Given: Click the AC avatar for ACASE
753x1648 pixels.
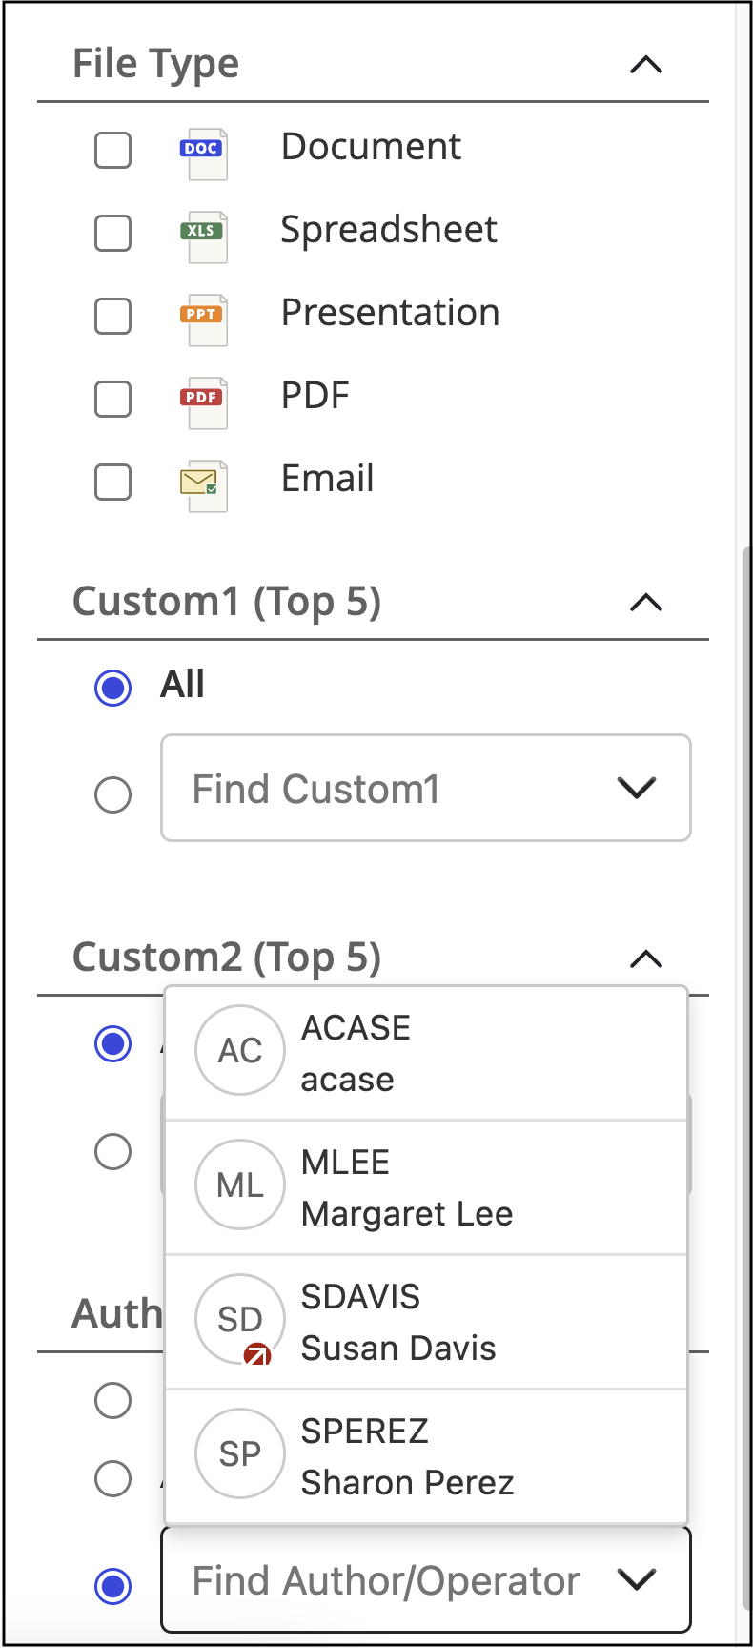Looking at the screenshot, I should (240, 1050).
